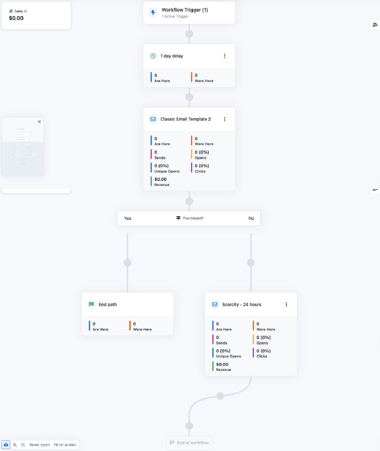Click the green flag icon on End path
Viewport: 380px width, 451px height.
point(92,305)
